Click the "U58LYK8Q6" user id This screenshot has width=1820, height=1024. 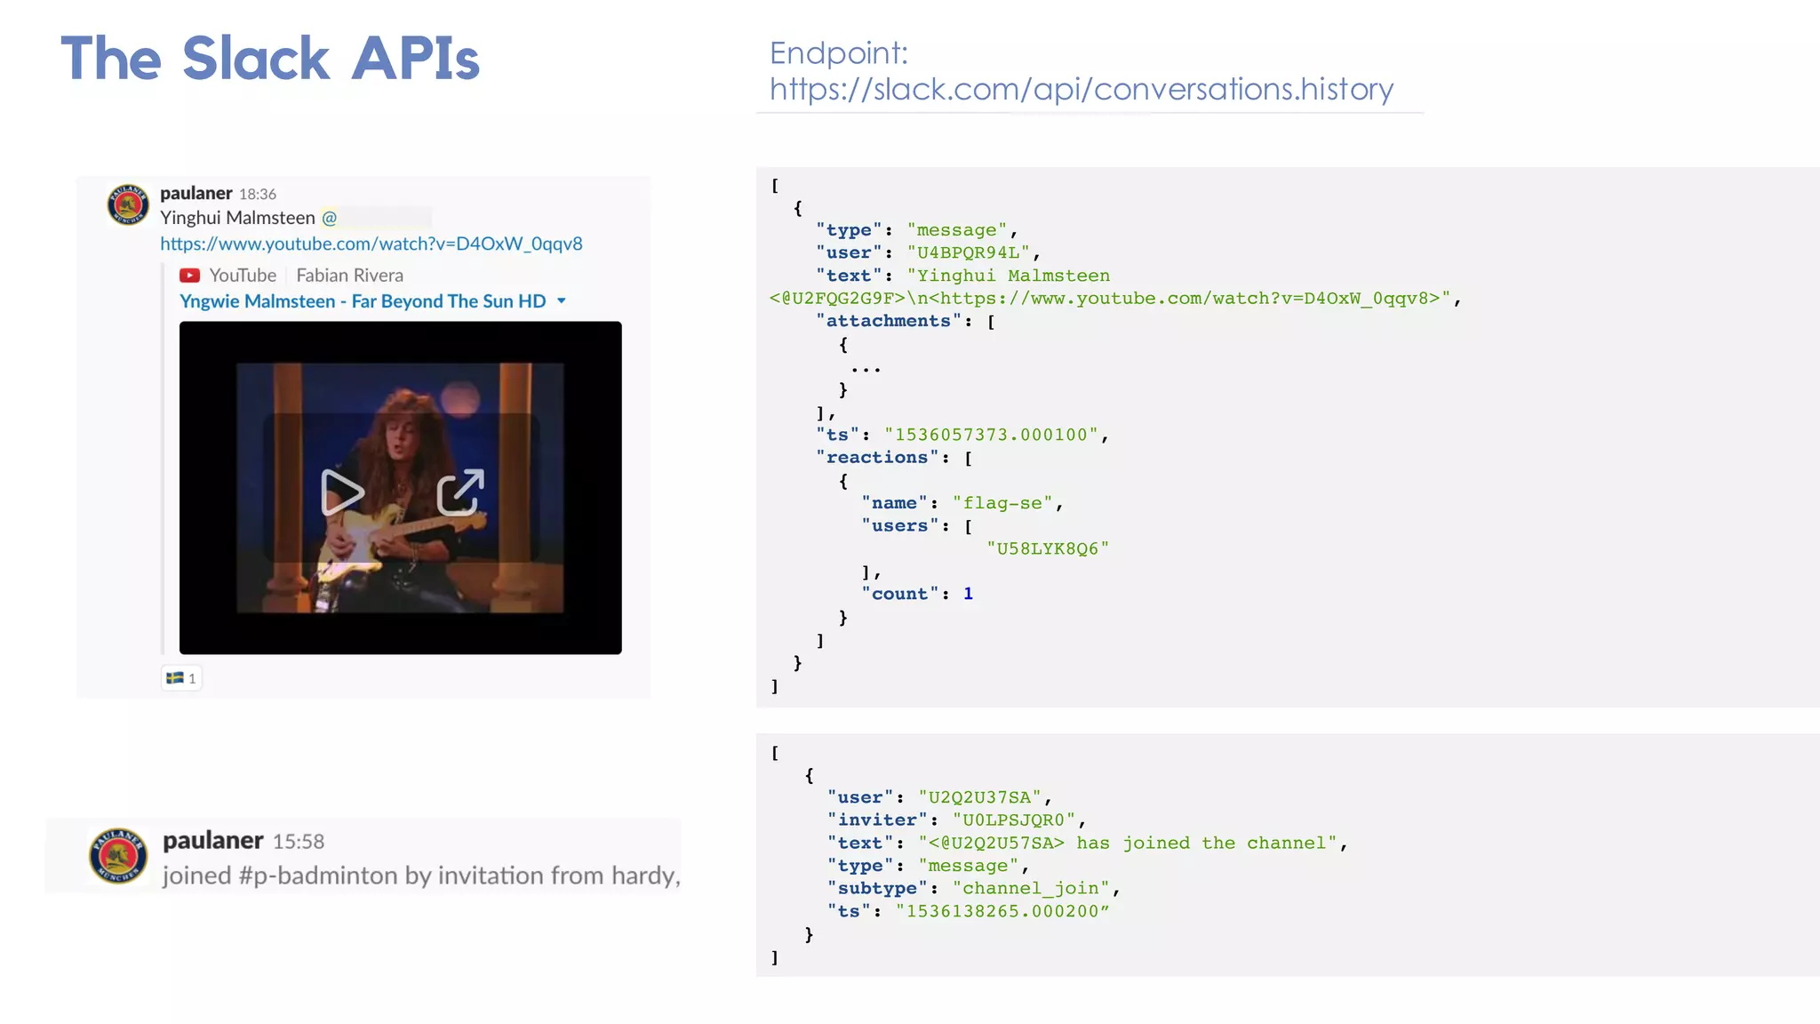(1048, 548)
